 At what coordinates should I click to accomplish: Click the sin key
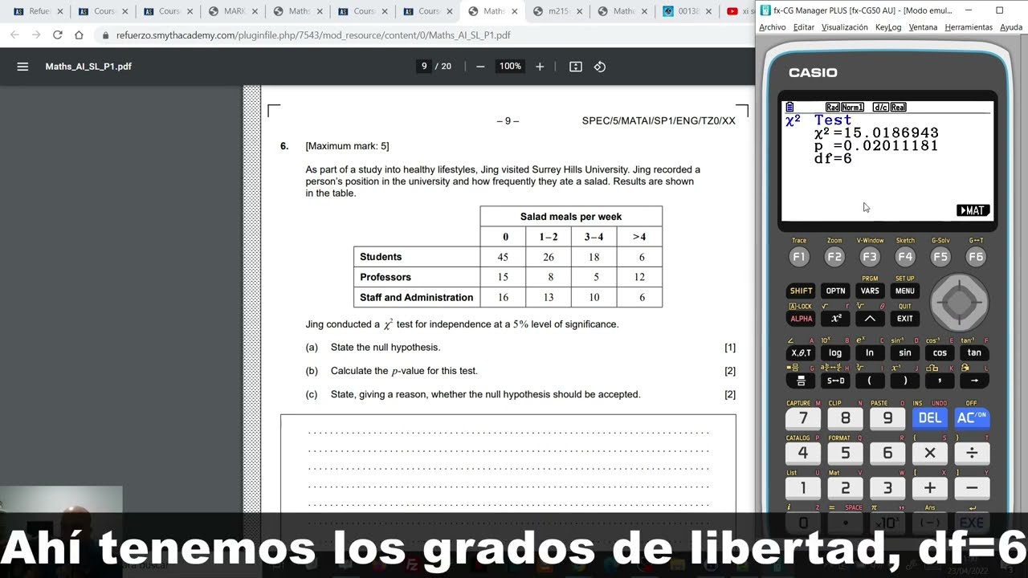[905, 352]
